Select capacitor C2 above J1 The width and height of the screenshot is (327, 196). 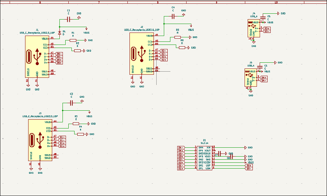pos(68,19)
